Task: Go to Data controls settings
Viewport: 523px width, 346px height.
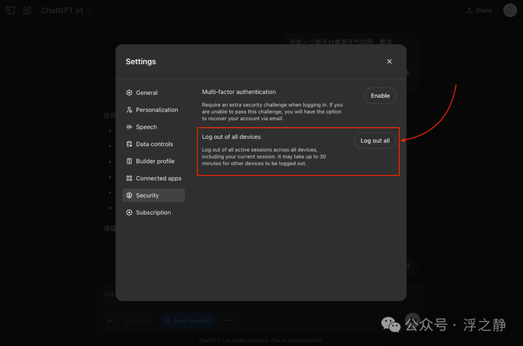Action: click(x=154, y=144)
